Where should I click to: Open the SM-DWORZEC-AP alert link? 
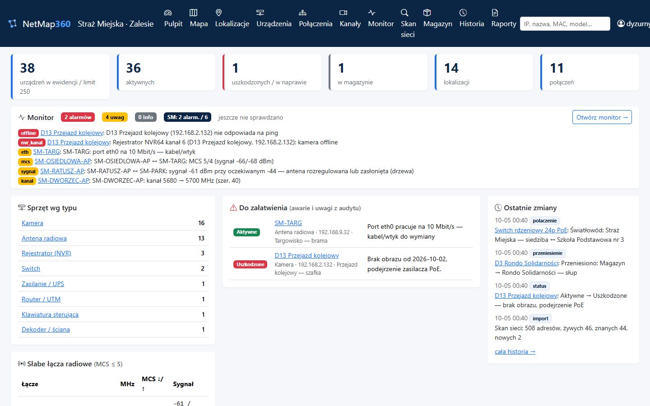point(64,180)
